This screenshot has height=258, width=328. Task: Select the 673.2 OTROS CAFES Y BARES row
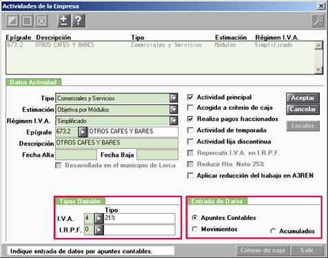160,45
